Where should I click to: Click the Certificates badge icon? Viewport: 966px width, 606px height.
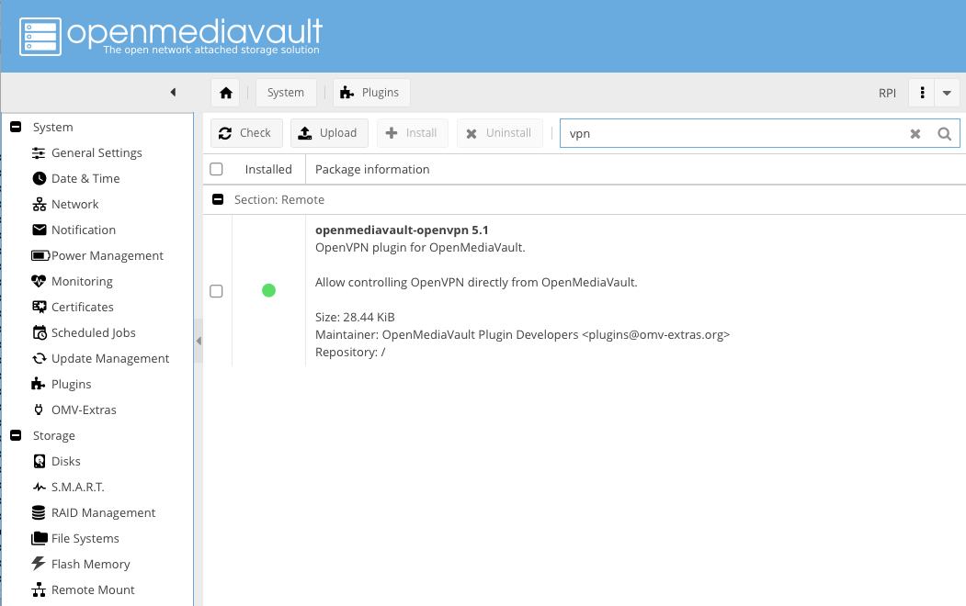(x=39, y=307)
